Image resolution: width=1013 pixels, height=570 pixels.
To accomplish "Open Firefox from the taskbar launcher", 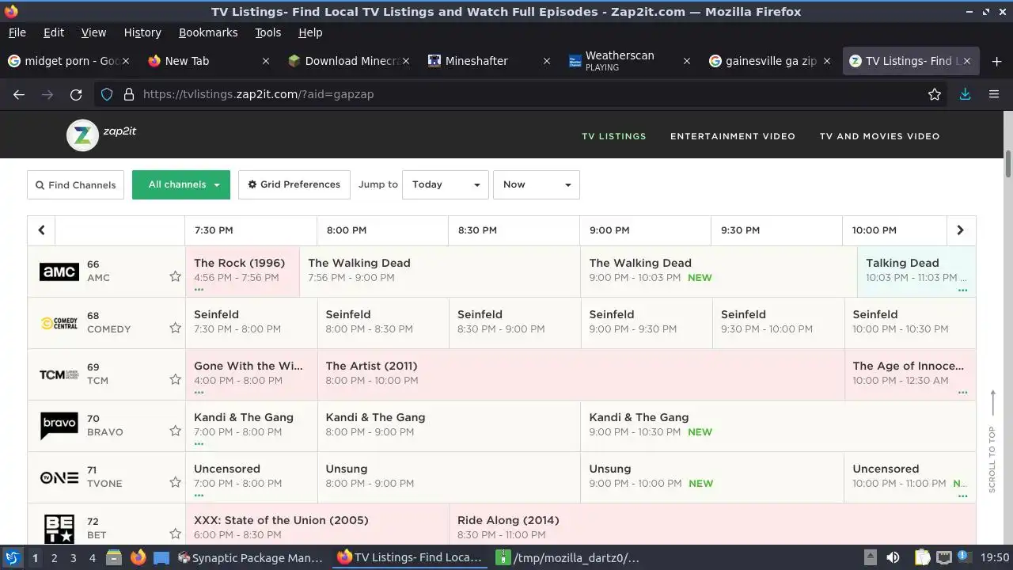I will tap(138, 557).
